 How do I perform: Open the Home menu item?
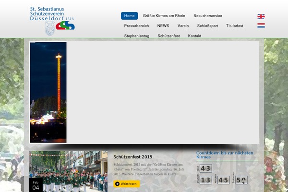coord(129,16)
